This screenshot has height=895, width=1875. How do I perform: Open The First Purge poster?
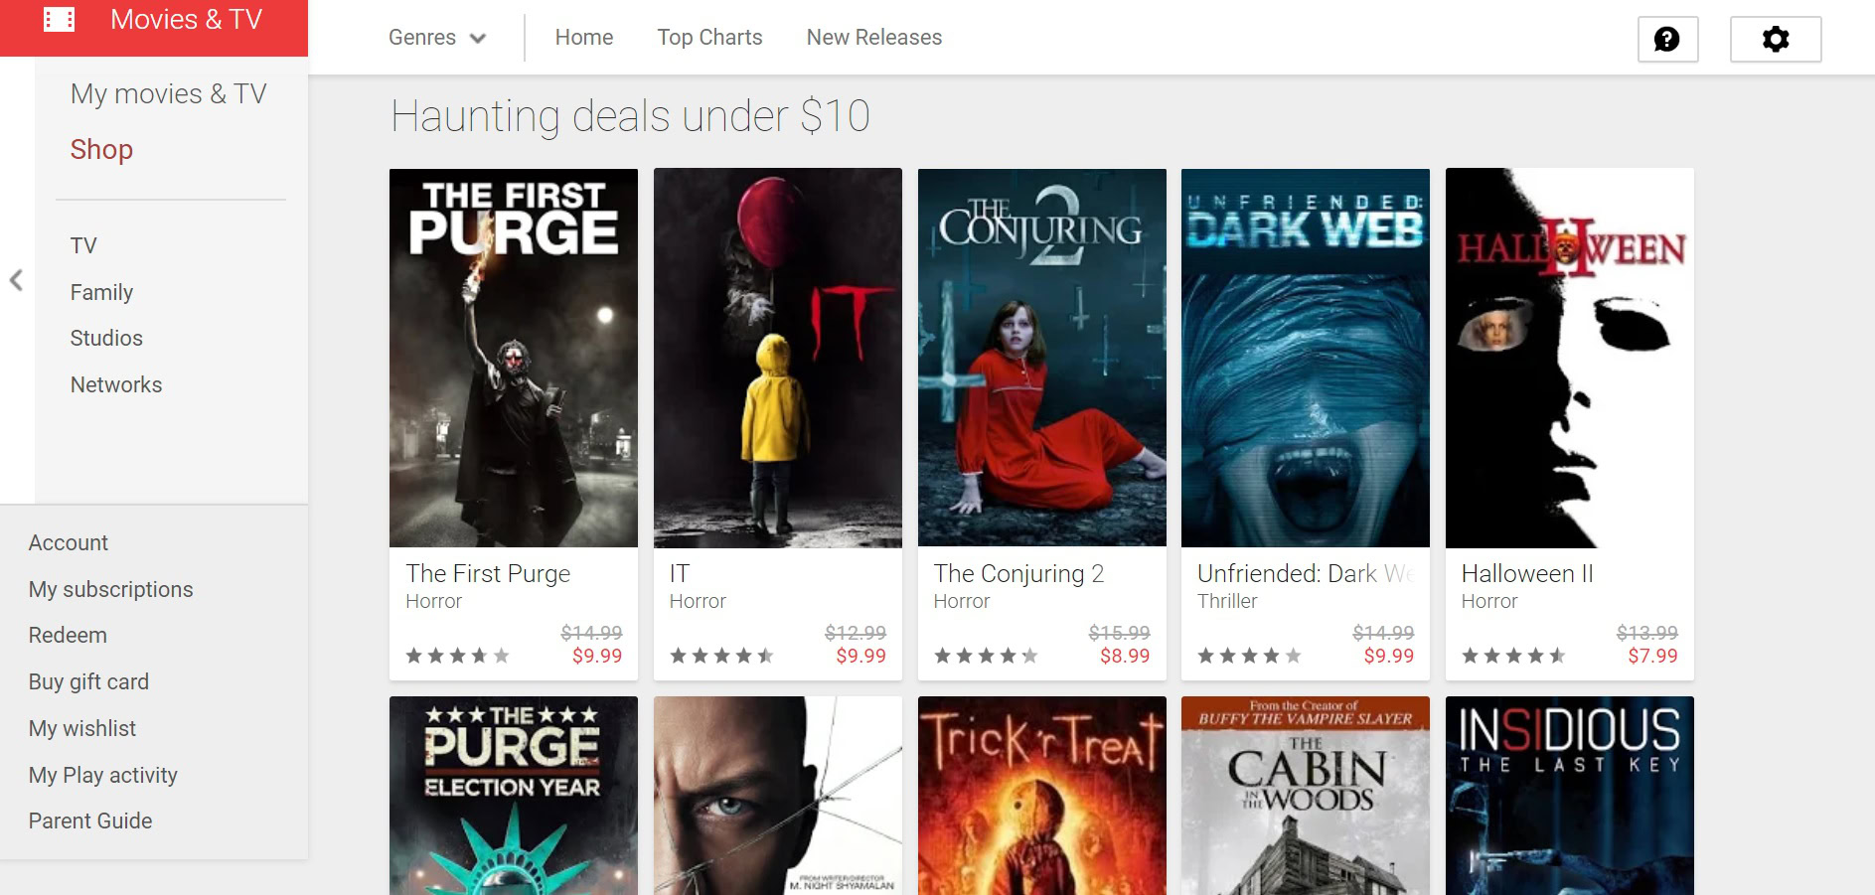[x=514, y=358]
